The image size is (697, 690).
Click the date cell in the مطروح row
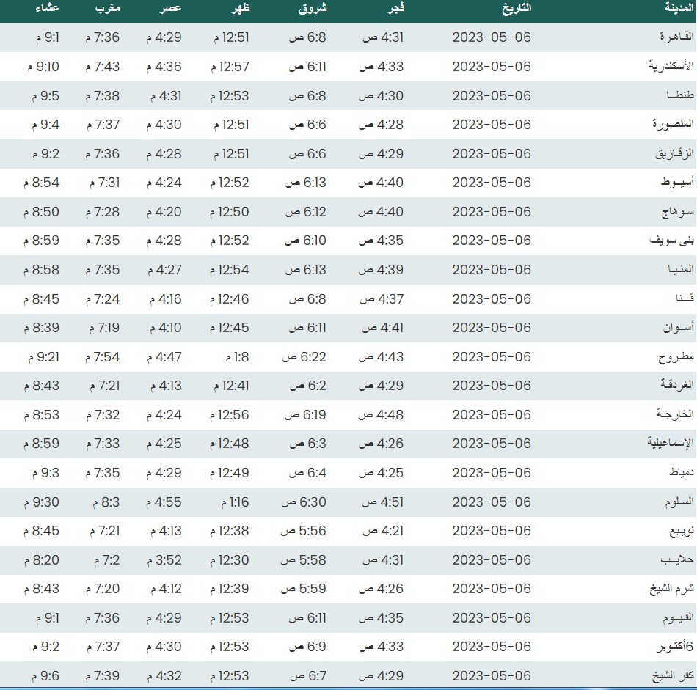[x=491, y=358]
